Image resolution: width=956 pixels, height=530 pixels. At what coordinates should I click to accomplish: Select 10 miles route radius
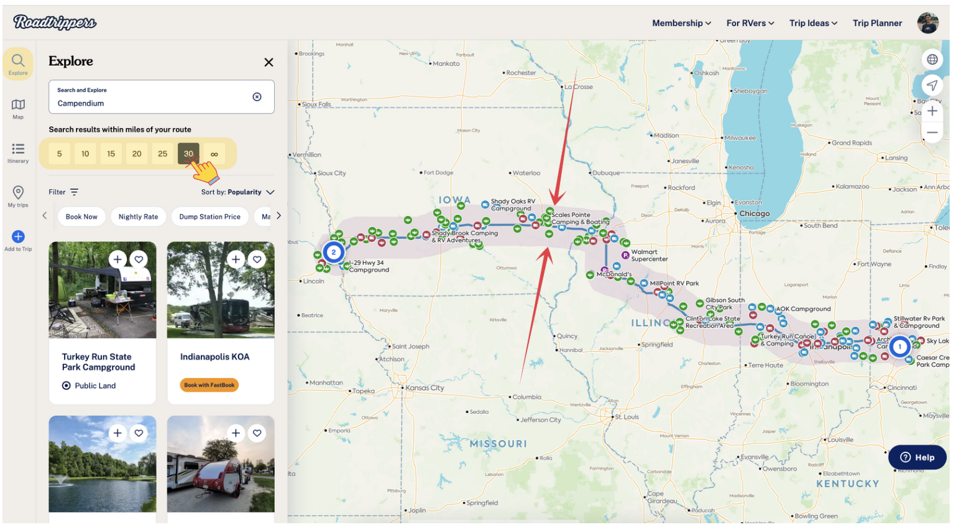click(x=85, y=154)
